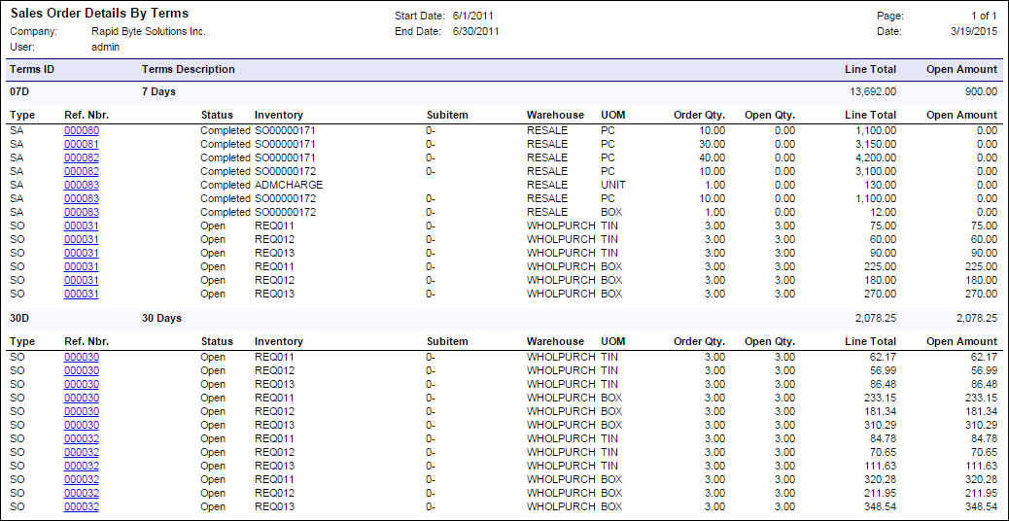Image resolution: width=1009 pixels, height=521 pixels.
Task: Click 000032 link with line total 348.54
Action: tap(82, 506)
